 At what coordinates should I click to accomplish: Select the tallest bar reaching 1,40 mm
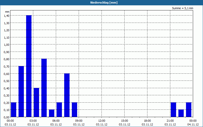coord(29,66)
